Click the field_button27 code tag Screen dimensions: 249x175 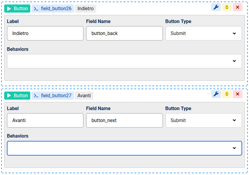point(53,96)
